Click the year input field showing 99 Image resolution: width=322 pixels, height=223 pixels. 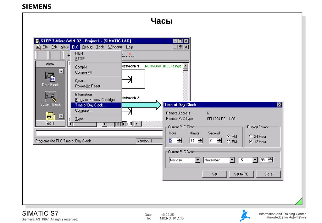(264, 160)
